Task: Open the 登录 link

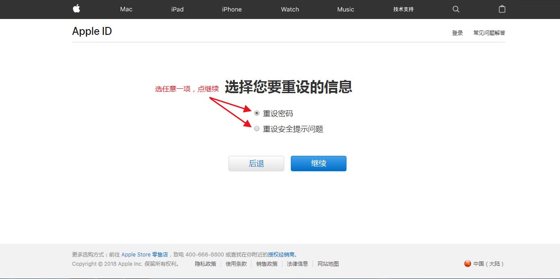Action: pyautogui.click(x=457, y=33)
